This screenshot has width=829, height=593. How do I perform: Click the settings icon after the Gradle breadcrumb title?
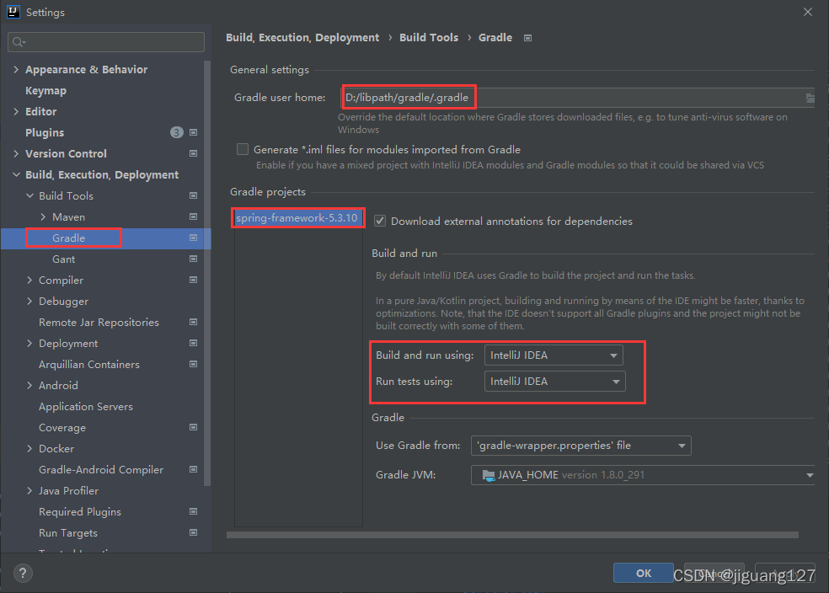pyautogui.click(x=527, y=37)
